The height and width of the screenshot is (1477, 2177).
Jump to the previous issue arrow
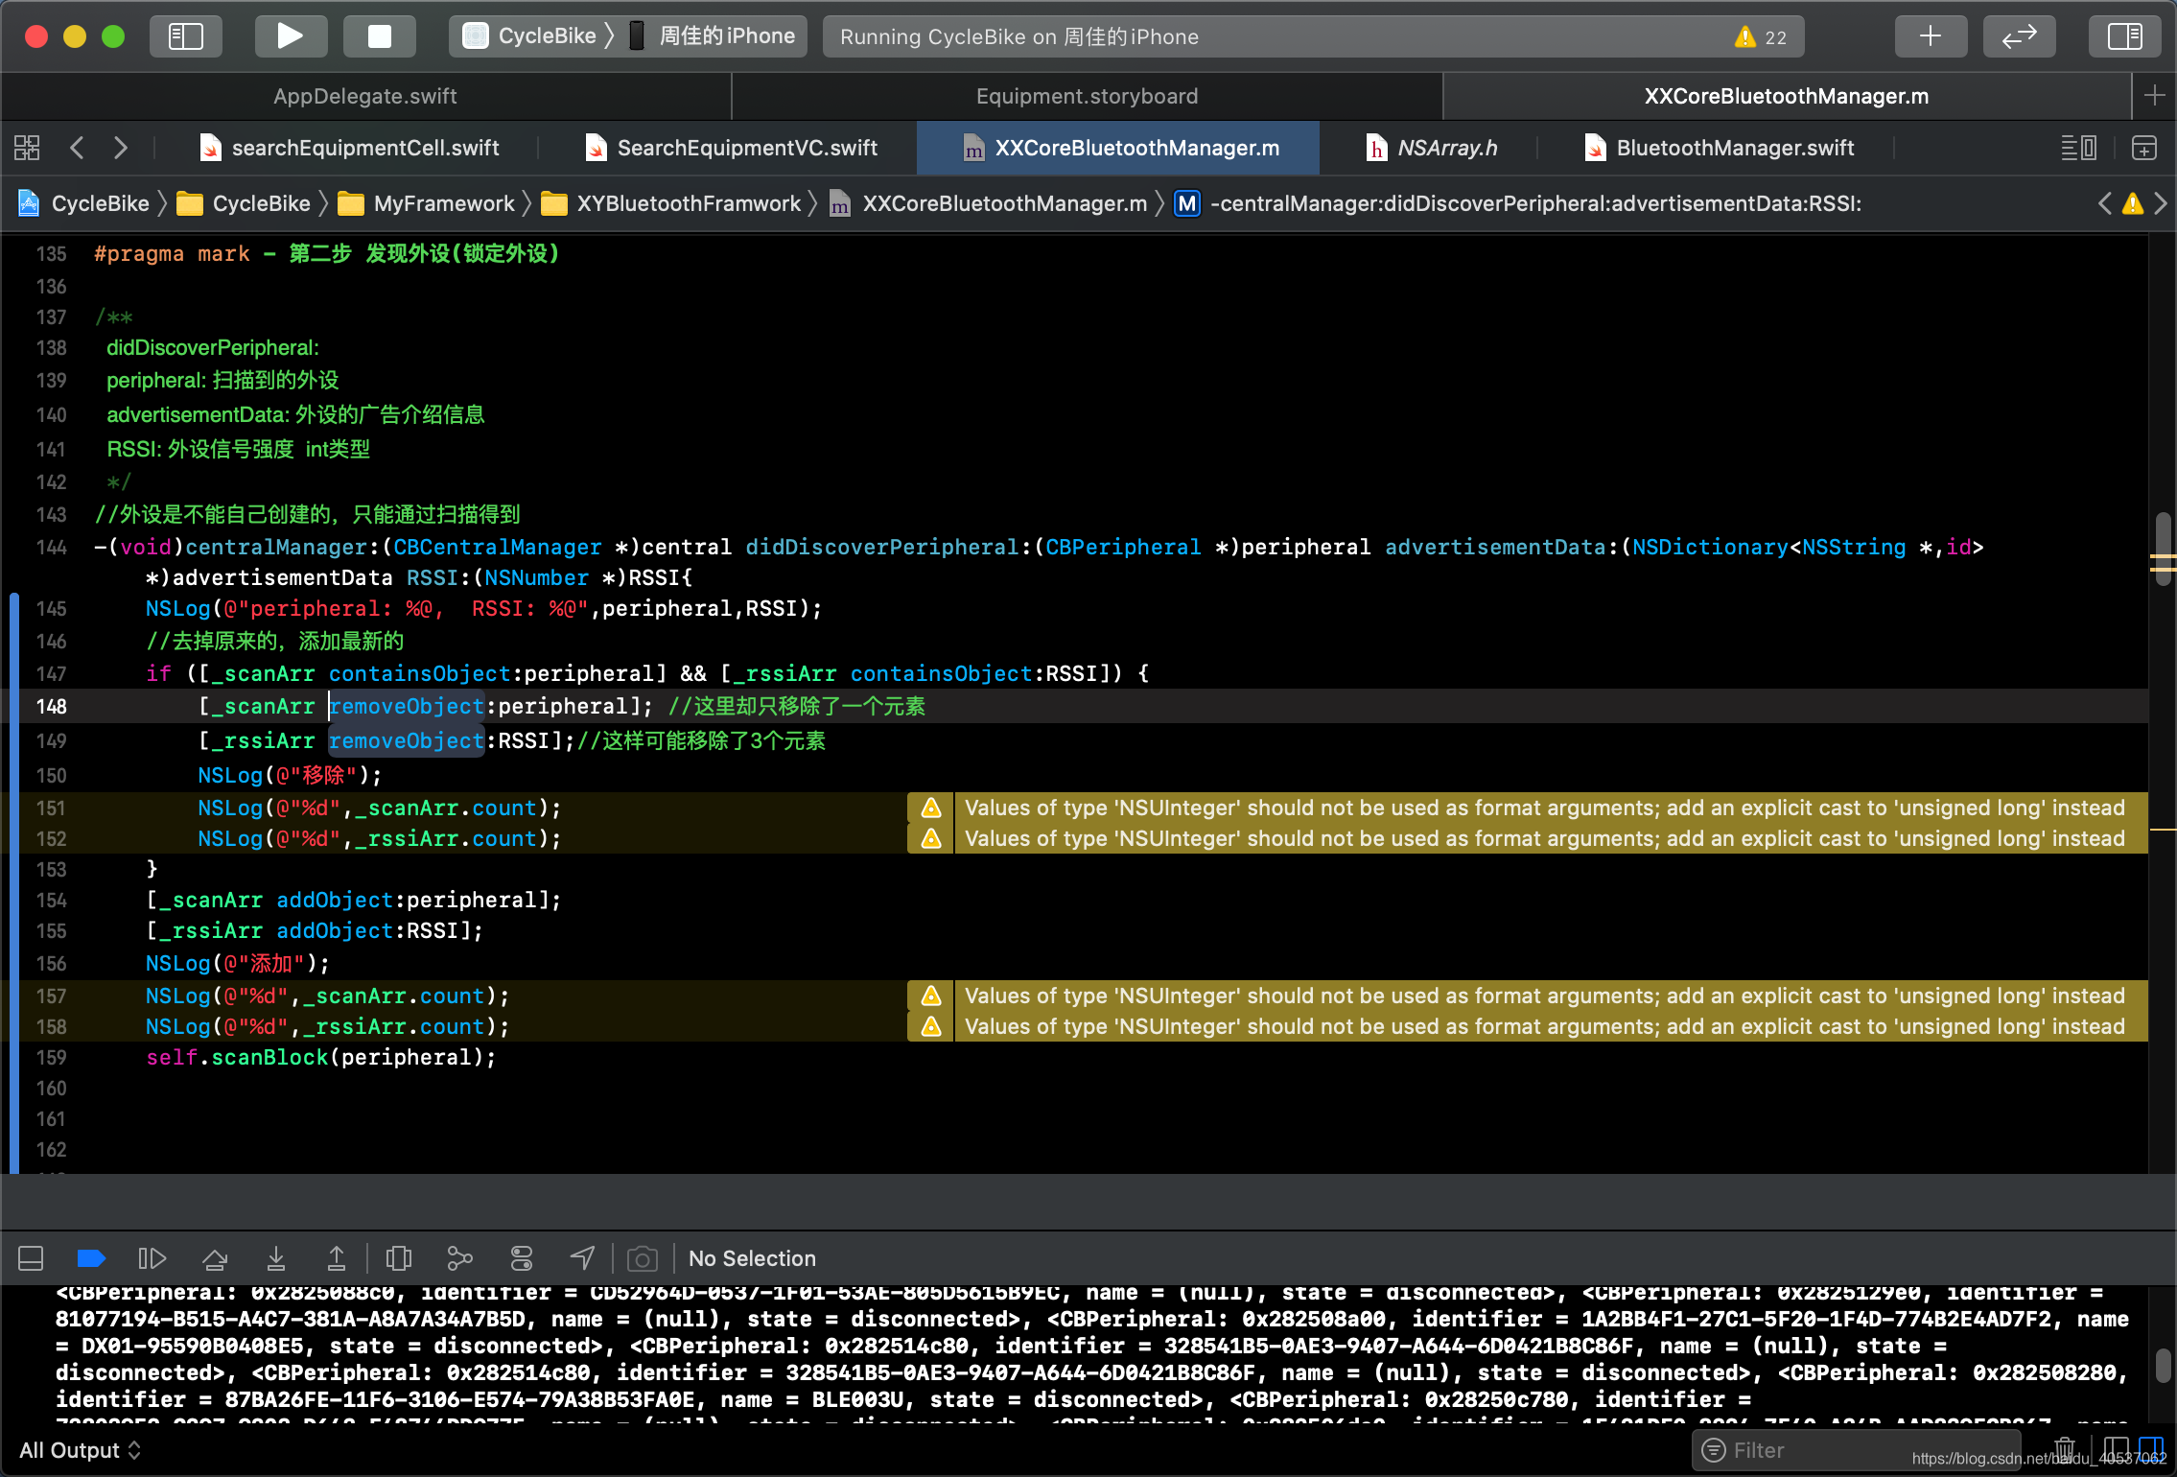[x=2105, y=203]
